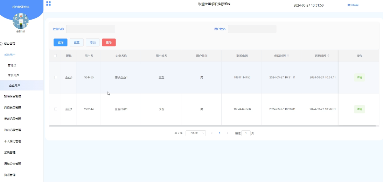Sort by 更新时间 column arrows
The height and width of the screenshot is (182, 383).
(328, 56)
